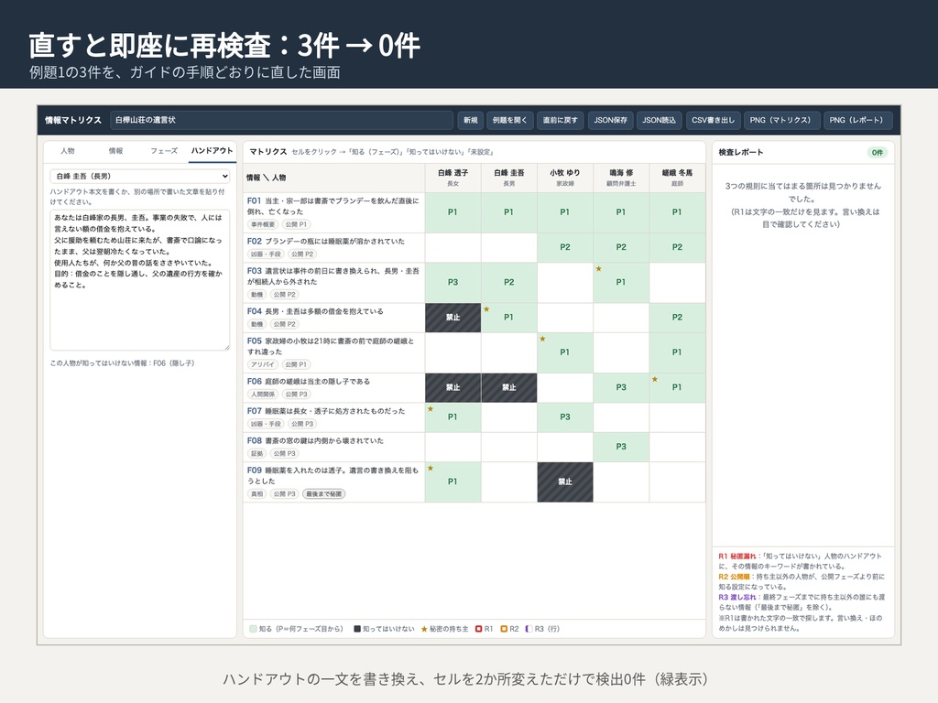Switch to the 情報 tab
Viewport: 938px width, 703px height.
(115, 151)
